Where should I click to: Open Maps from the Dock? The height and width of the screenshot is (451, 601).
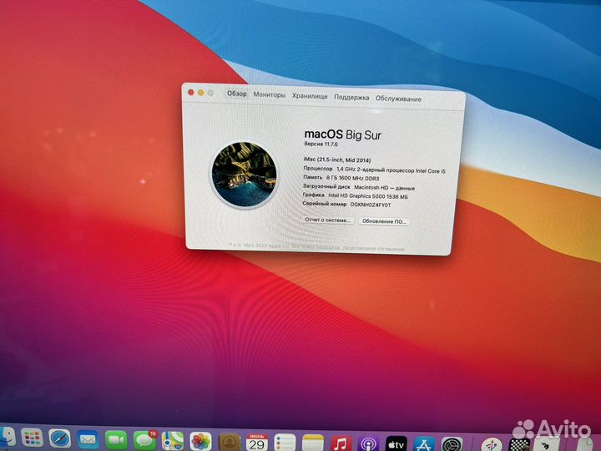coord(173,441)
